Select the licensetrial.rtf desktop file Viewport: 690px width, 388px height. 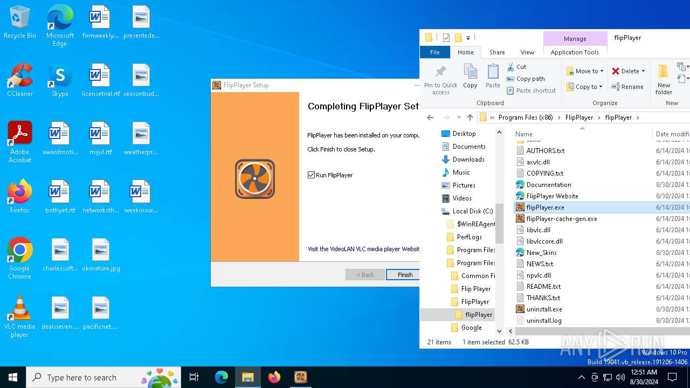click(x=101, y=81)
